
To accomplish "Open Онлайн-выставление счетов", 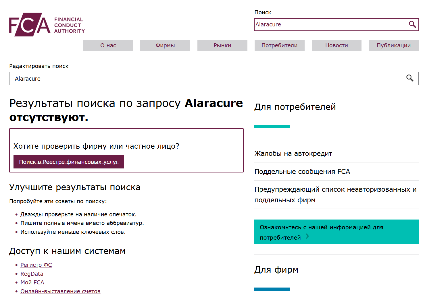I will [x=60, y=291].
